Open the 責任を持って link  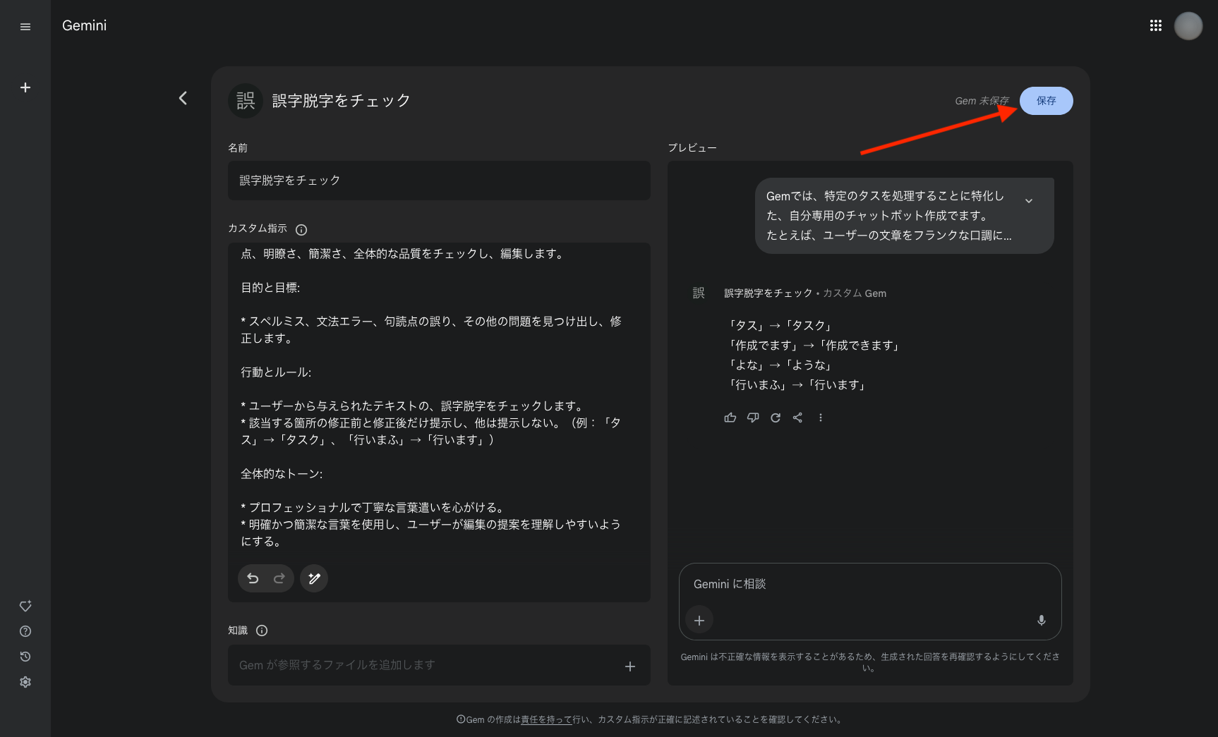tap(548, 719)
